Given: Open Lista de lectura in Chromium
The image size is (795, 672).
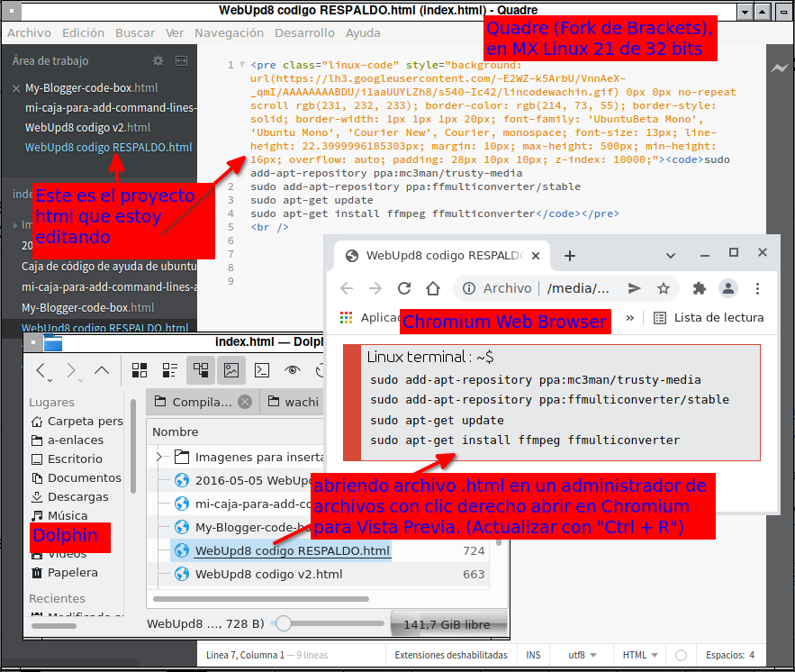Looking at the screenshot, I should click(709, 318).
